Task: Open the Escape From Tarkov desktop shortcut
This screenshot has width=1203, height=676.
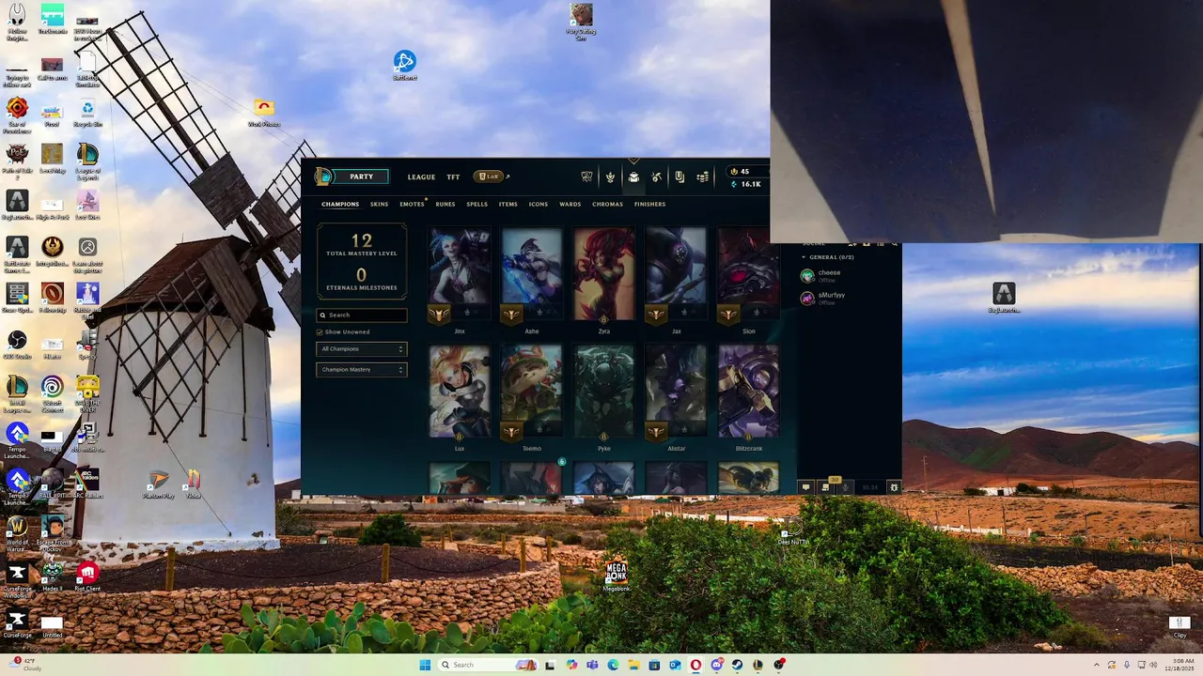Action: point(52,533)
